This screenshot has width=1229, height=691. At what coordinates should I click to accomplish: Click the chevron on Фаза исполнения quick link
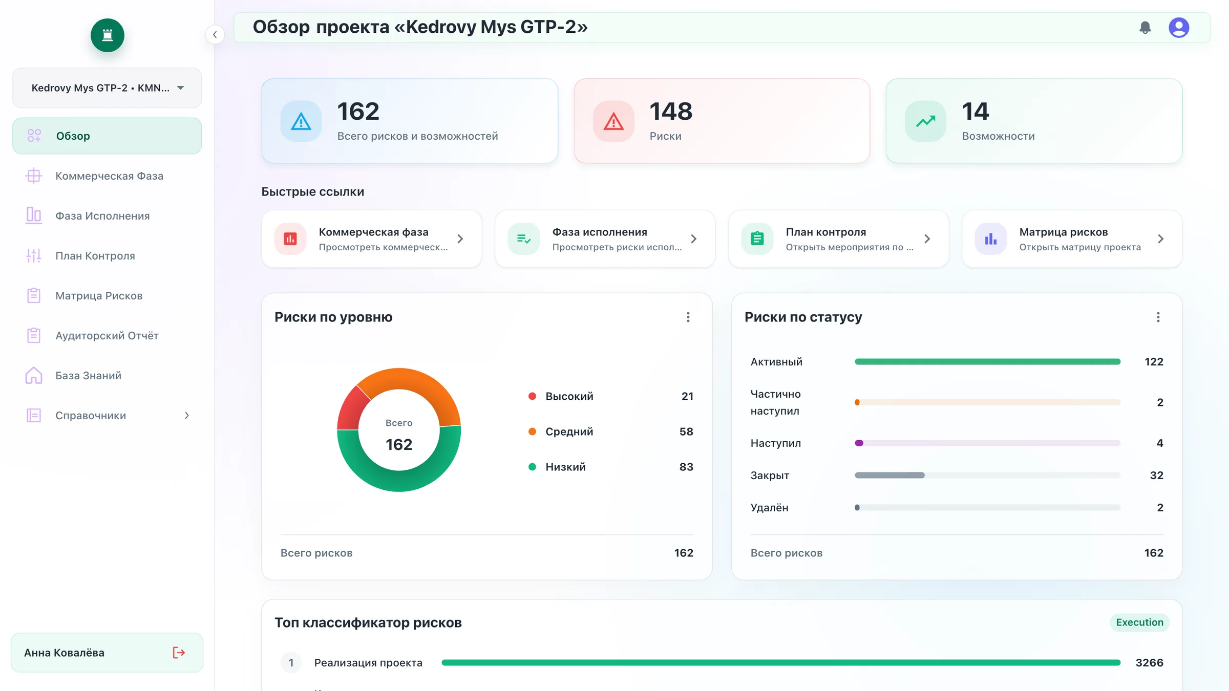pyautogui.click(x=694, y=239)
